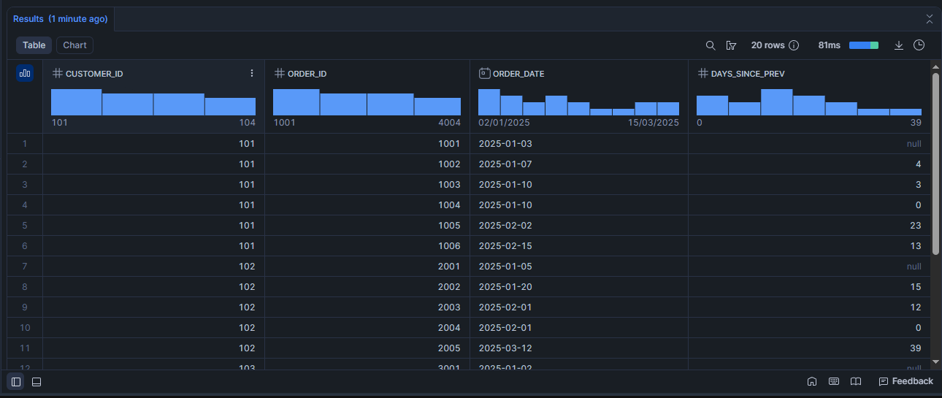Collapse the Results pane with chevrons
Viewport: 942px width, 398px height.
930,19
